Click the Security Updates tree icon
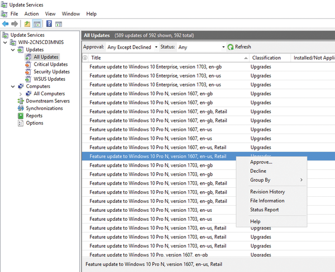This screenshot has height=272, width=335. 28,72
